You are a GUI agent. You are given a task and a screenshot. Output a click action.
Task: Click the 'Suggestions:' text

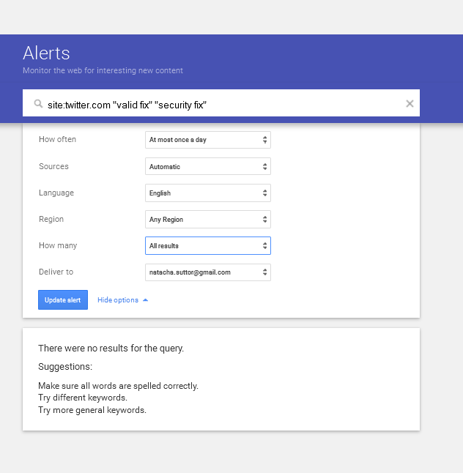[65, 367]
